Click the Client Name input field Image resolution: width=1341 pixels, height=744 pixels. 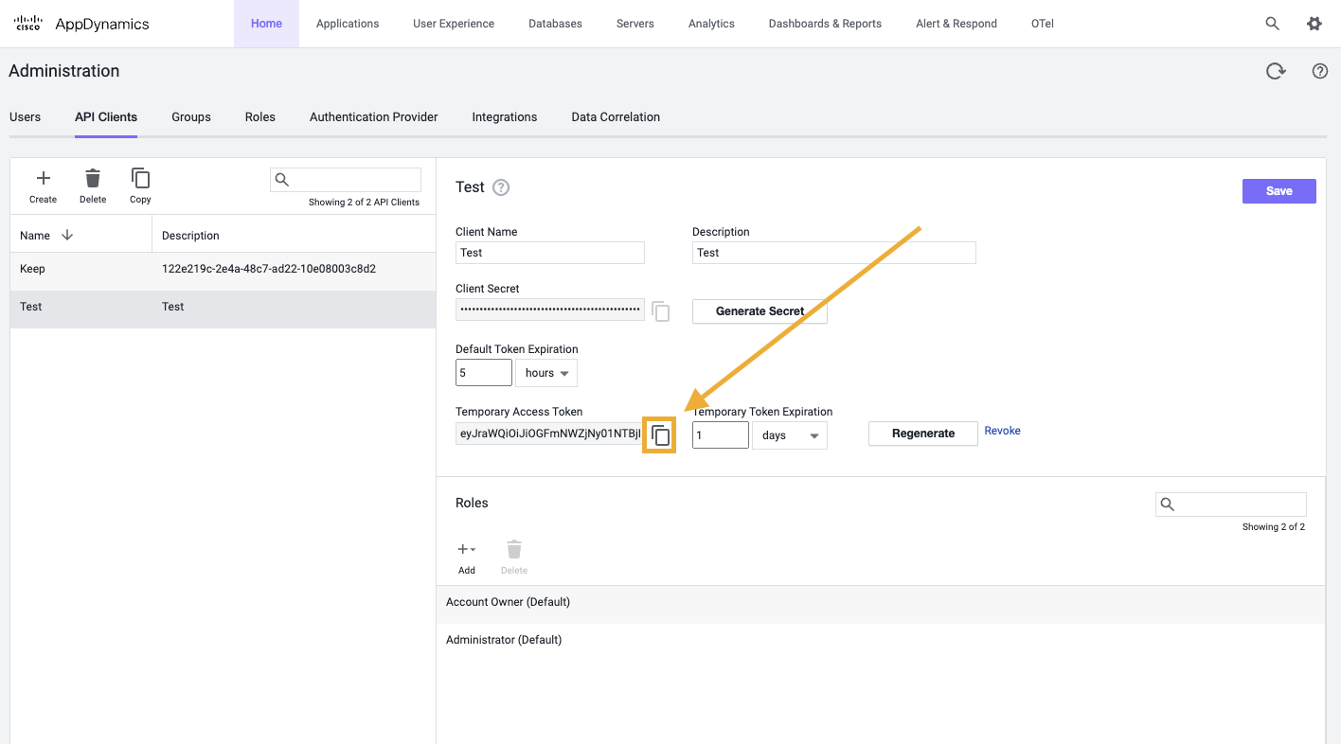coord(550,253)
